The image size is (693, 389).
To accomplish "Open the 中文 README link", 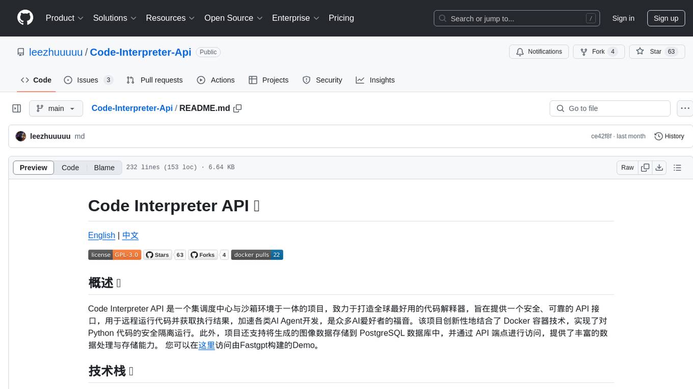I will tap(130, 235).
